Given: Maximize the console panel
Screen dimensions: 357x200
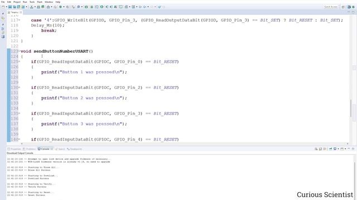Looking at the screenshot, I should pyautogui.click(x=353, y=149).
